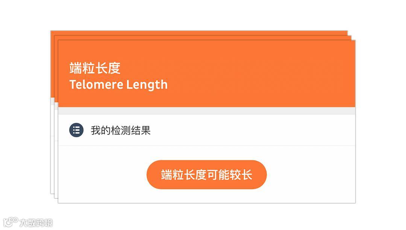Select the rearmost stacked card's orange top edge
This screenshot has width=406, height=230.
pos(199,33)
